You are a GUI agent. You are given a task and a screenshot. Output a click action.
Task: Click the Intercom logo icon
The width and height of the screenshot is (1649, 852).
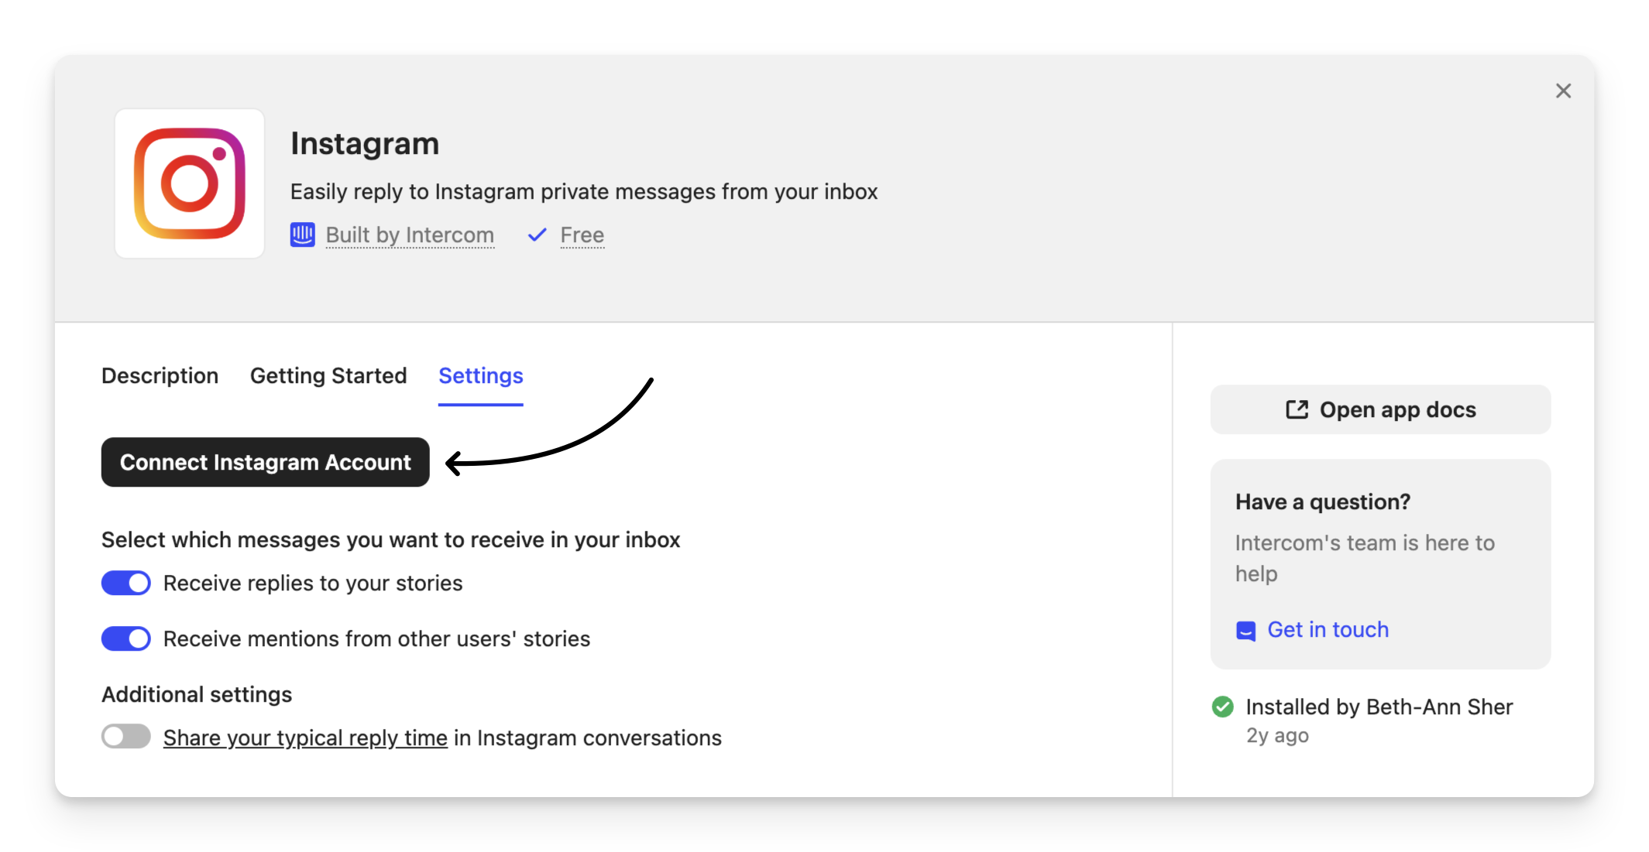click(x=303, y=234)
